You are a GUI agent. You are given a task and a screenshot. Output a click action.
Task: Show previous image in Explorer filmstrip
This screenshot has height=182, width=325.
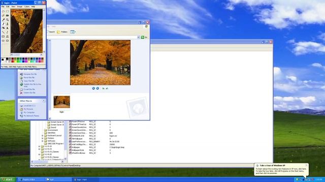coord(93,88)
